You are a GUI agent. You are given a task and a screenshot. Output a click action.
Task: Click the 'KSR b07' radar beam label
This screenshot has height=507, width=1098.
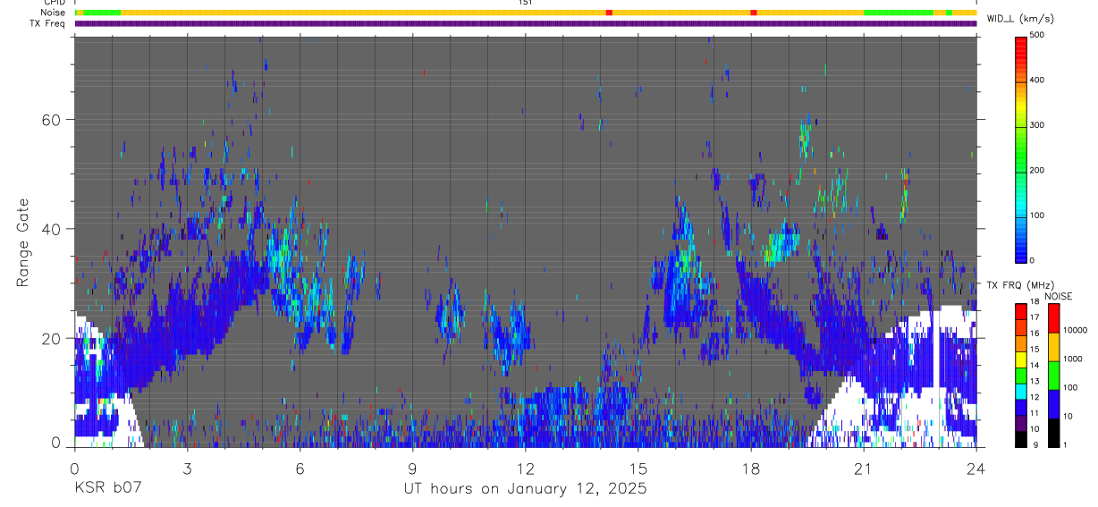(107, 489)
